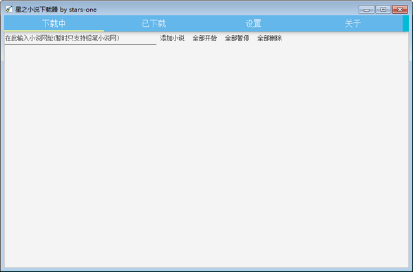Switch to the 下载中 tab
Screen dimensions: 413x272
pyautogui.click(x=54, y=23)
